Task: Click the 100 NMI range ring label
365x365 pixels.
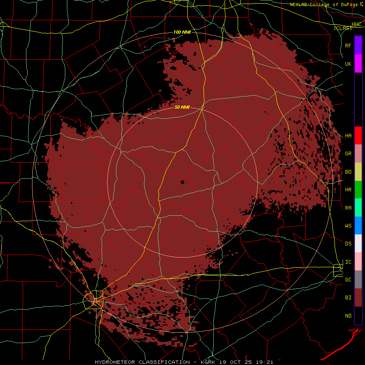Action: (182, 32)
